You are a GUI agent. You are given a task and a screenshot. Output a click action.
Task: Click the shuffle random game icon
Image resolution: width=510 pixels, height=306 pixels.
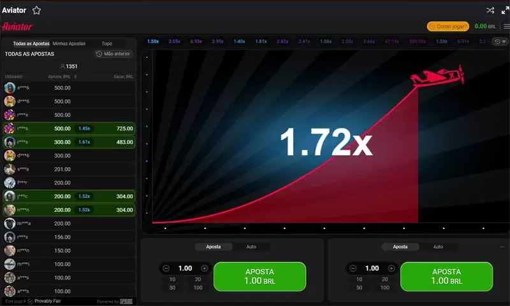[490, 10]
